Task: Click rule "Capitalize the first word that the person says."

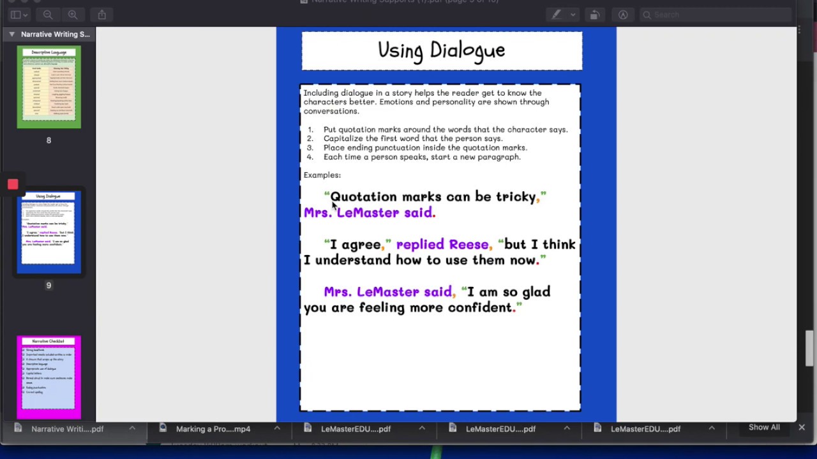Action: pyautogui.click(x=413, y=138)
